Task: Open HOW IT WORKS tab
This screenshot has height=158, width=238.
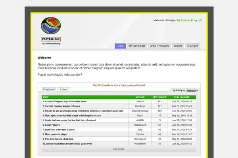Action: (x=159, y=46)
